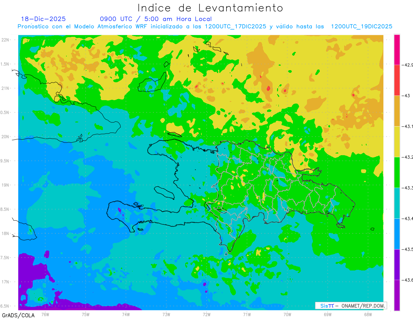Click the "18N" latitude label
Viewport: 413px width, 319px height.
[x=6, y=233]
